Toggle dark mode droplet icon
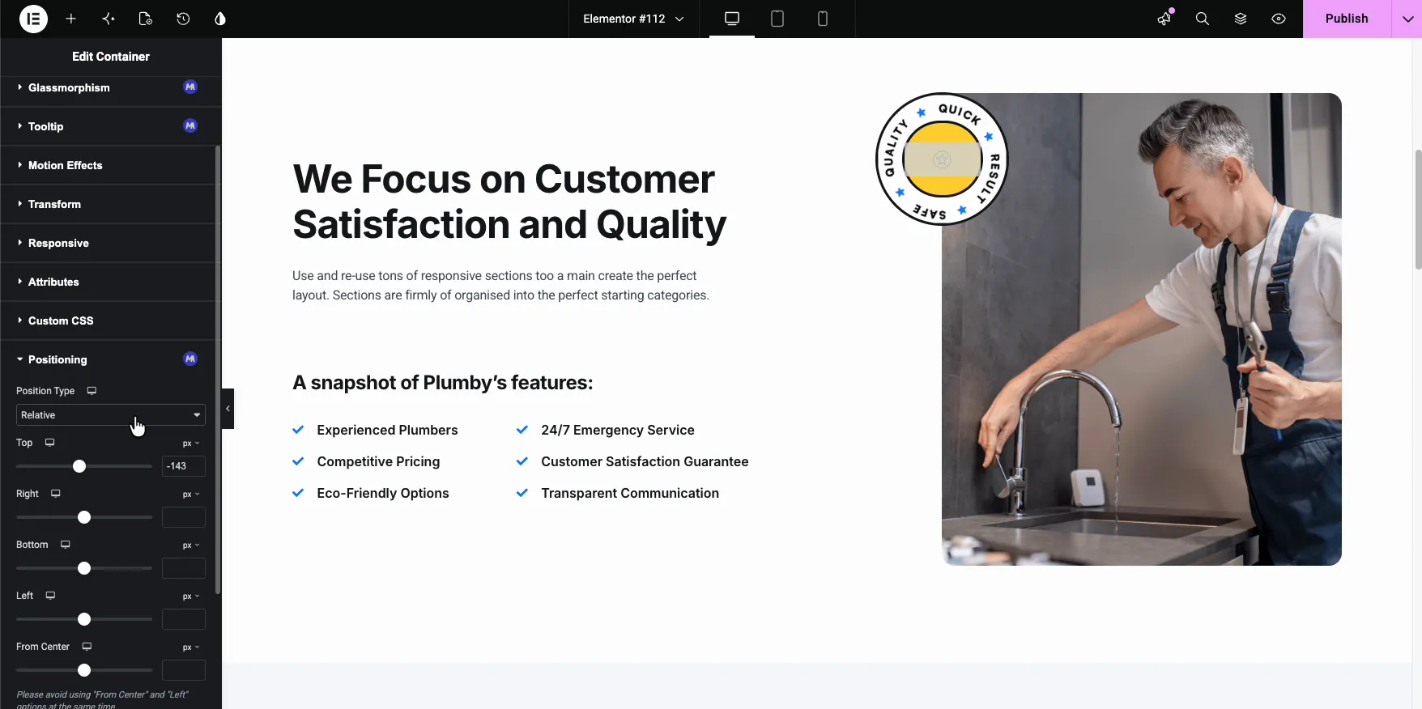Screen dimensions: 1422x709 (x=220, y=19)
